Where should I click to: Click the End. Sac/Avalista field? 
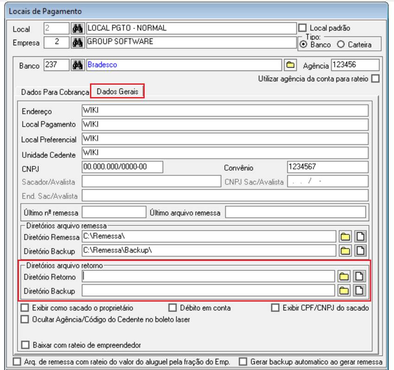[225, 195]
